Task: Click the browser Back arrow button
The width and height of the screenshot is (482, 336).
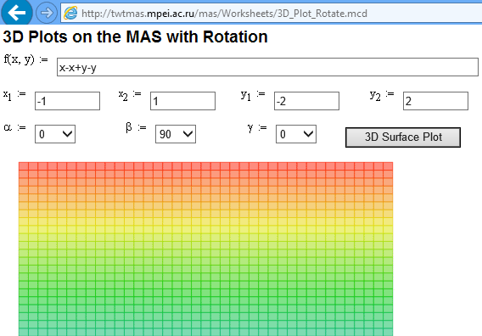Action: [x=17, y=12]
